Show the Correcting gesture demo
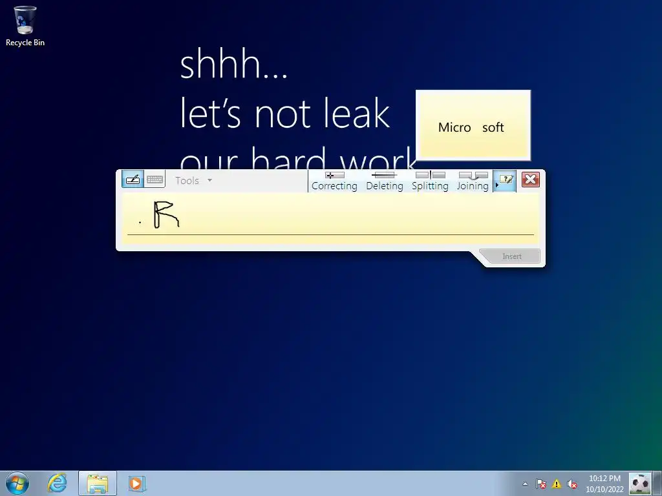 click(334, 181)
